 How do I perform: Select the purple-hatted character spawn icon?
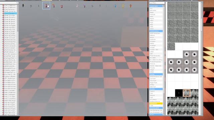[x=85, y=6]
